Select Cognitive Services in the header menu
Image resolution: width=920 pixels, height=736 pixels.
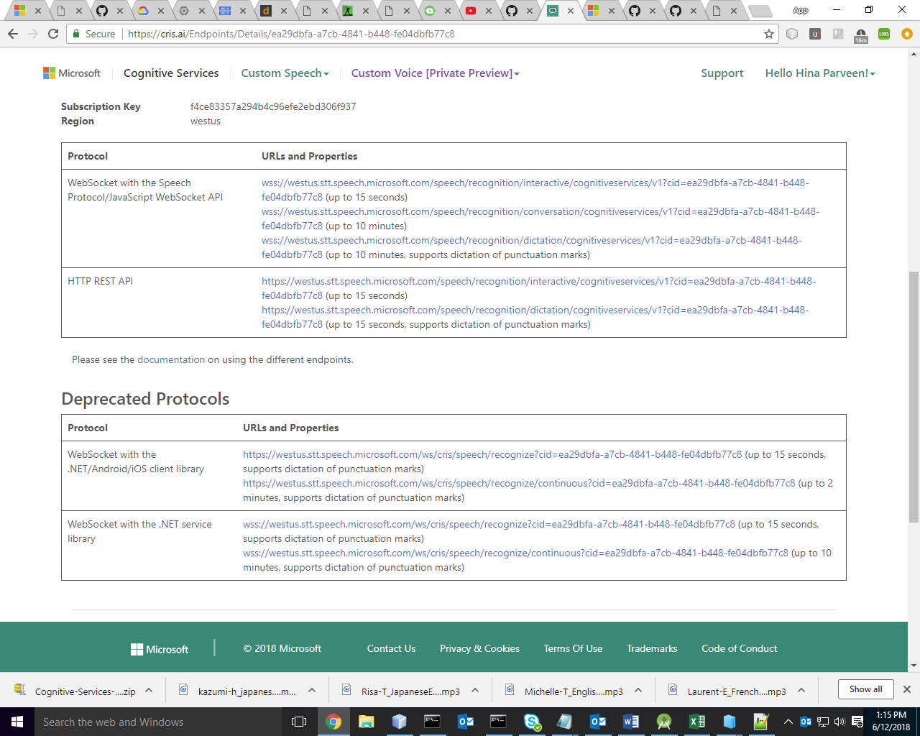pyautogui.click(x=171, y=73)
